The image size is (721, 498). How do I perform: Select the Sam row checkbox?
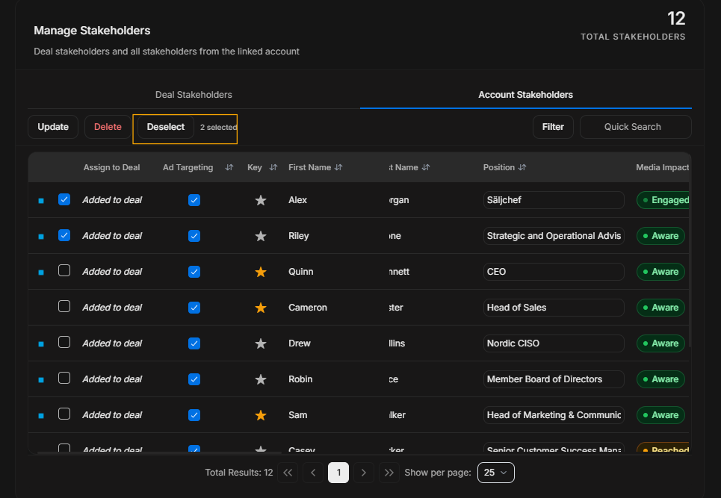point(64,414)
